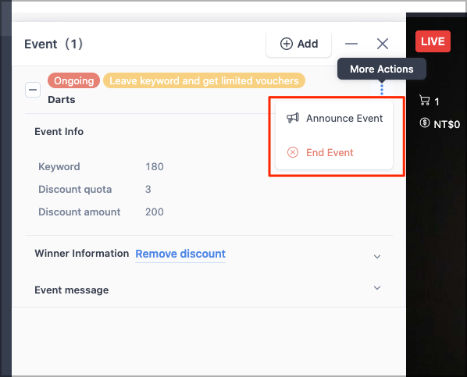Open the Remove discount link

180,254
